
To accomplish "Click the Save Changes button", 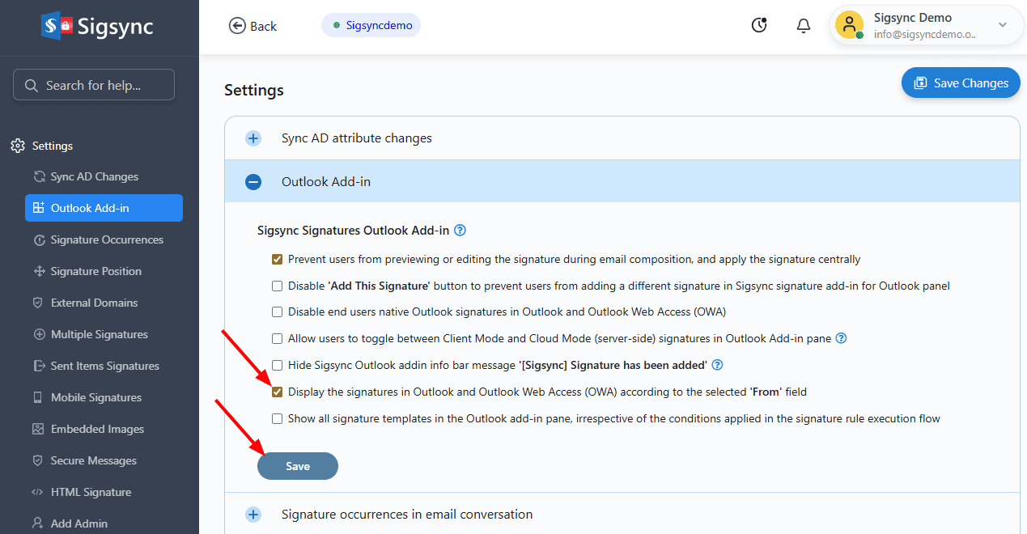I will (x=961, y=83).
